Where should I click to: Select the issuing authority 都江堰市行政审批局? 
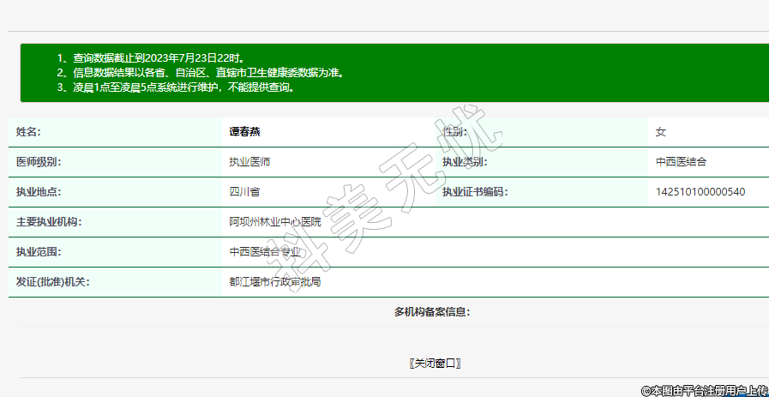pos(274,282)
